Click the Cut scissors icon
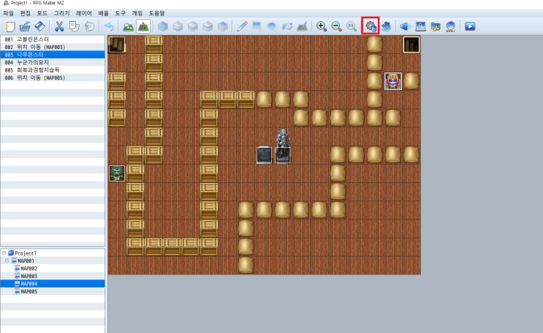Viewport: 543px width, 333px height. [59, 26]
